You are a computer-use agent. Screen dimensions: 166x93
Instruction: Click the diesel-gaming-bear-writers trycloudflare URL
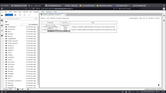93,27
